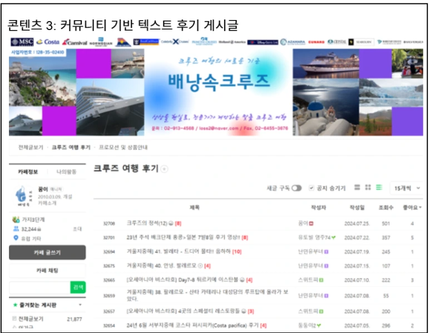Focus the cafe search input field
The image size is (430, 333).
(39, 287)
